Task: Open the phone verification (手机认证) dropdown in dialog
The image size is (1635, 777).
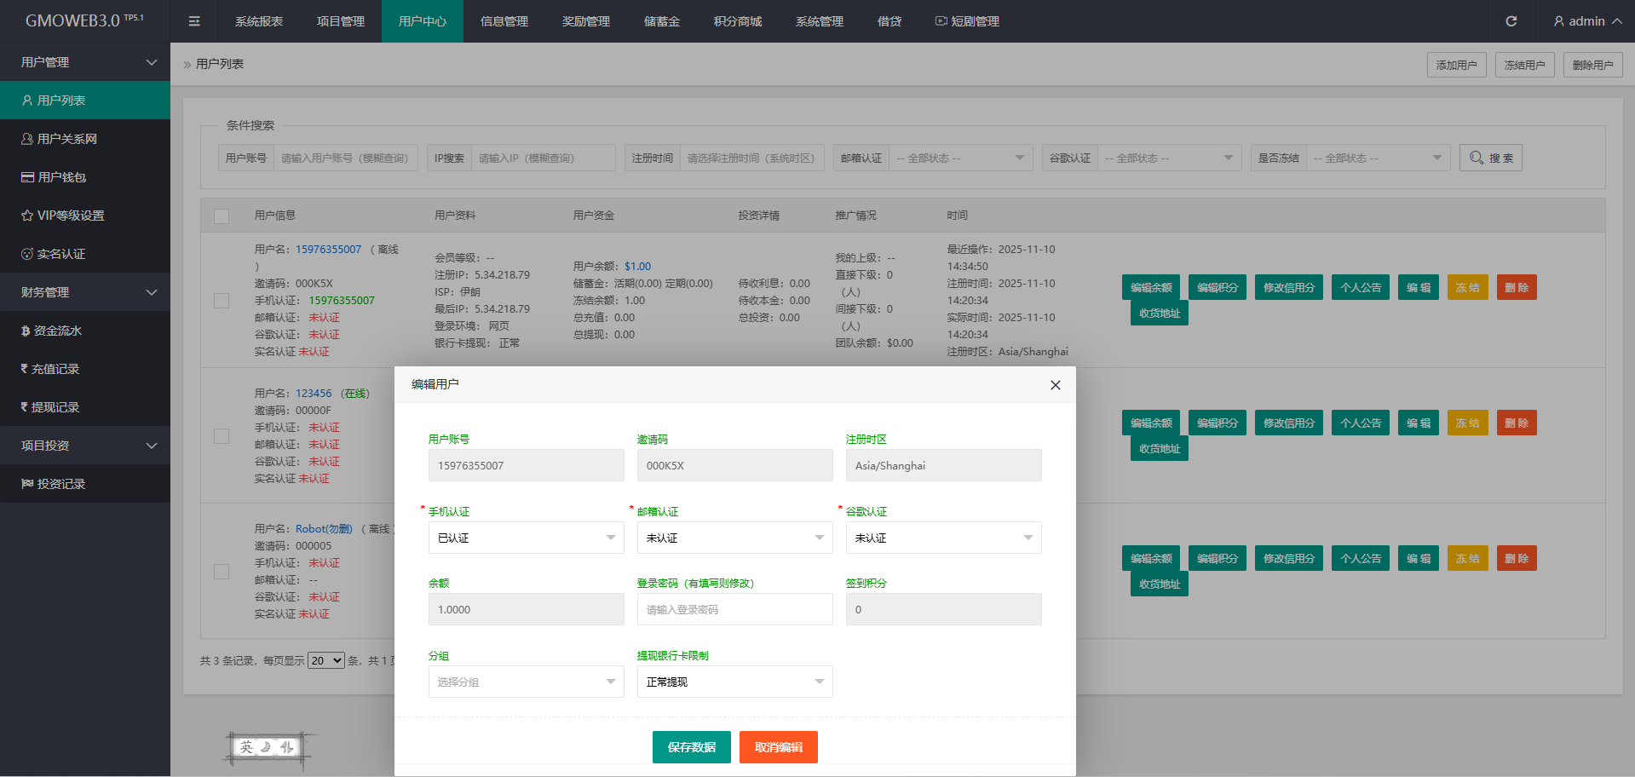Action: coord(526,538)
